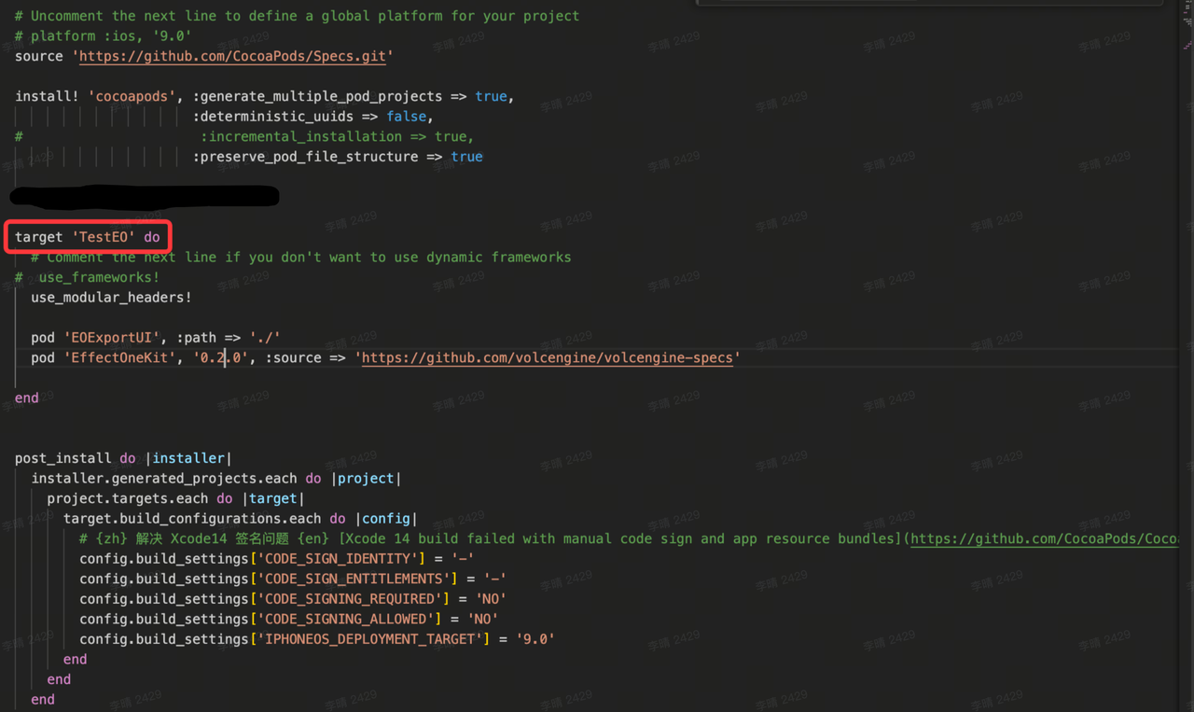Click the comment about dynamic frameworks
Image resolution: width=1194 pixels, height=712 pixels.
pyautogui.click(x=301, y=257)
